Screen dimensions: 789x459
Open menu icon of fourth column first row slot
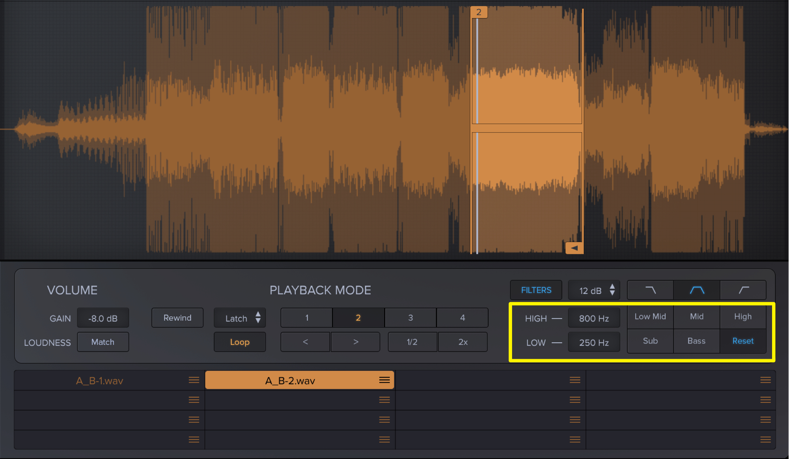click(x=765, y=380)
